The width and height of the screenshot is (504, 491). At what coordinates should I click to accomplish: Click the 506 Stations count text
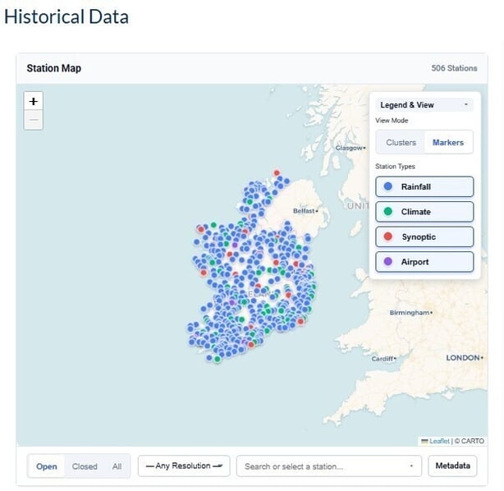pos(454,68)
